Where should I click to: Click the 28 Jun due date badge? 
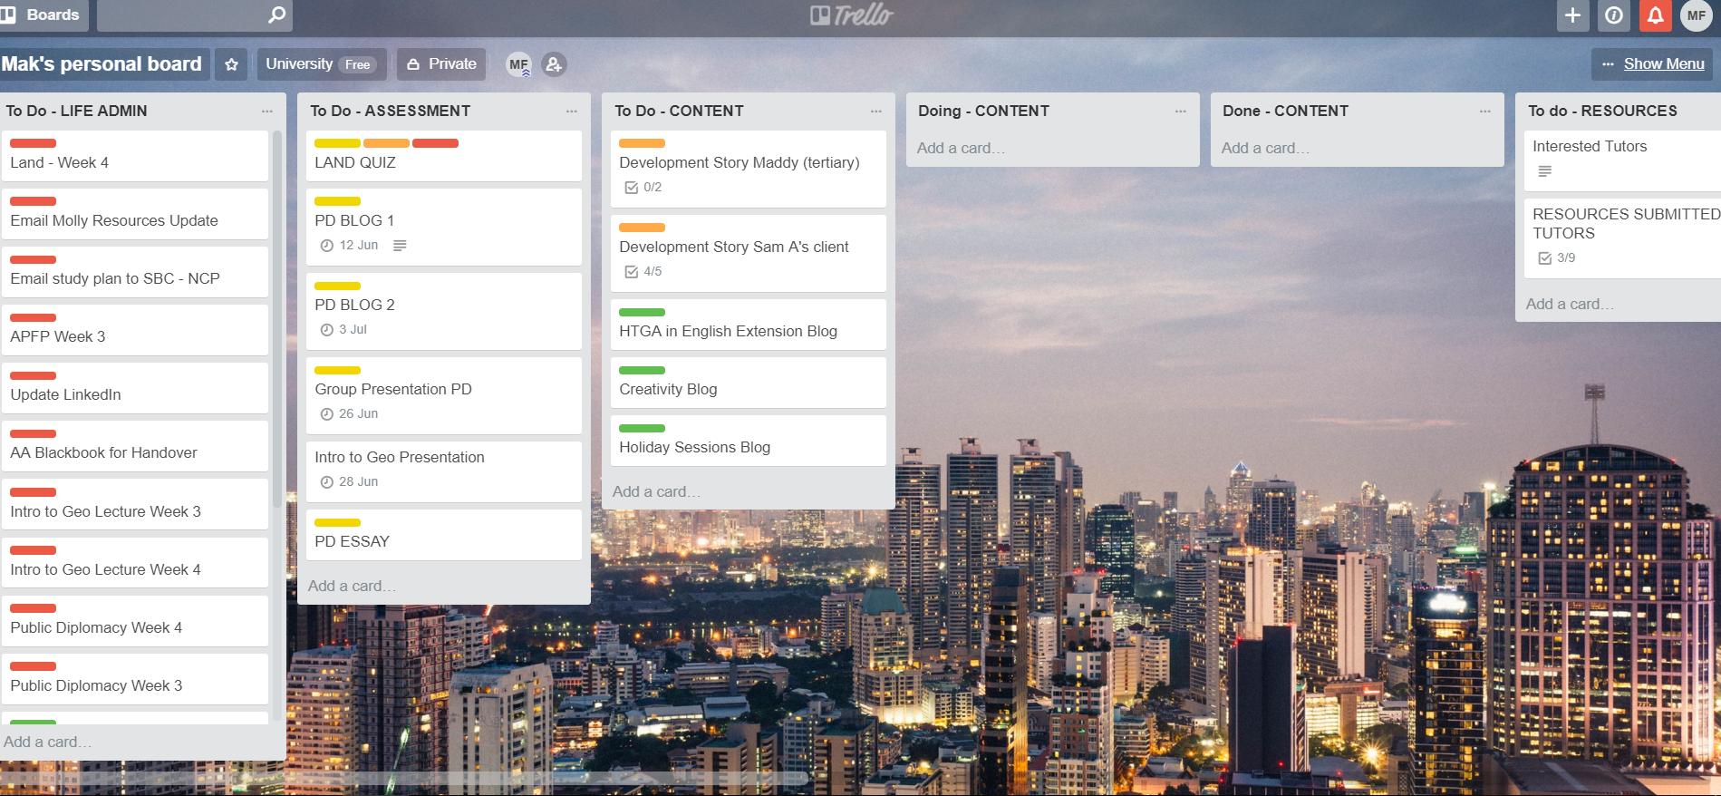349,482
